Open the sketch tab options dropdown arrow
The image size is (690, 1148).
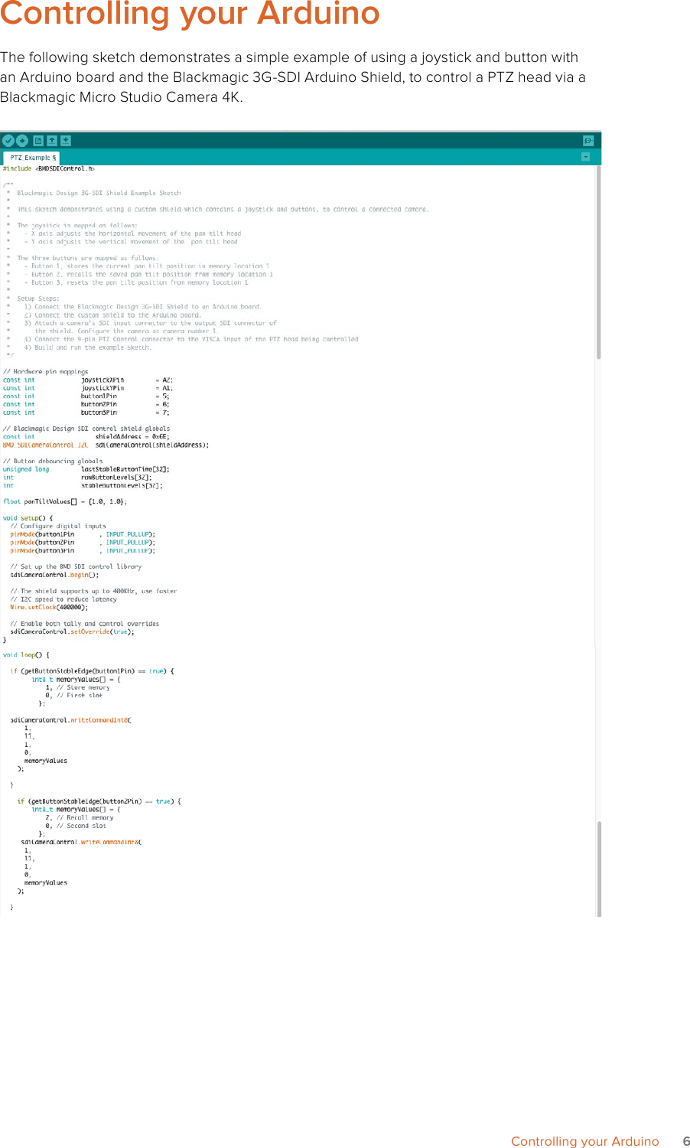click(x=586, y=156)
